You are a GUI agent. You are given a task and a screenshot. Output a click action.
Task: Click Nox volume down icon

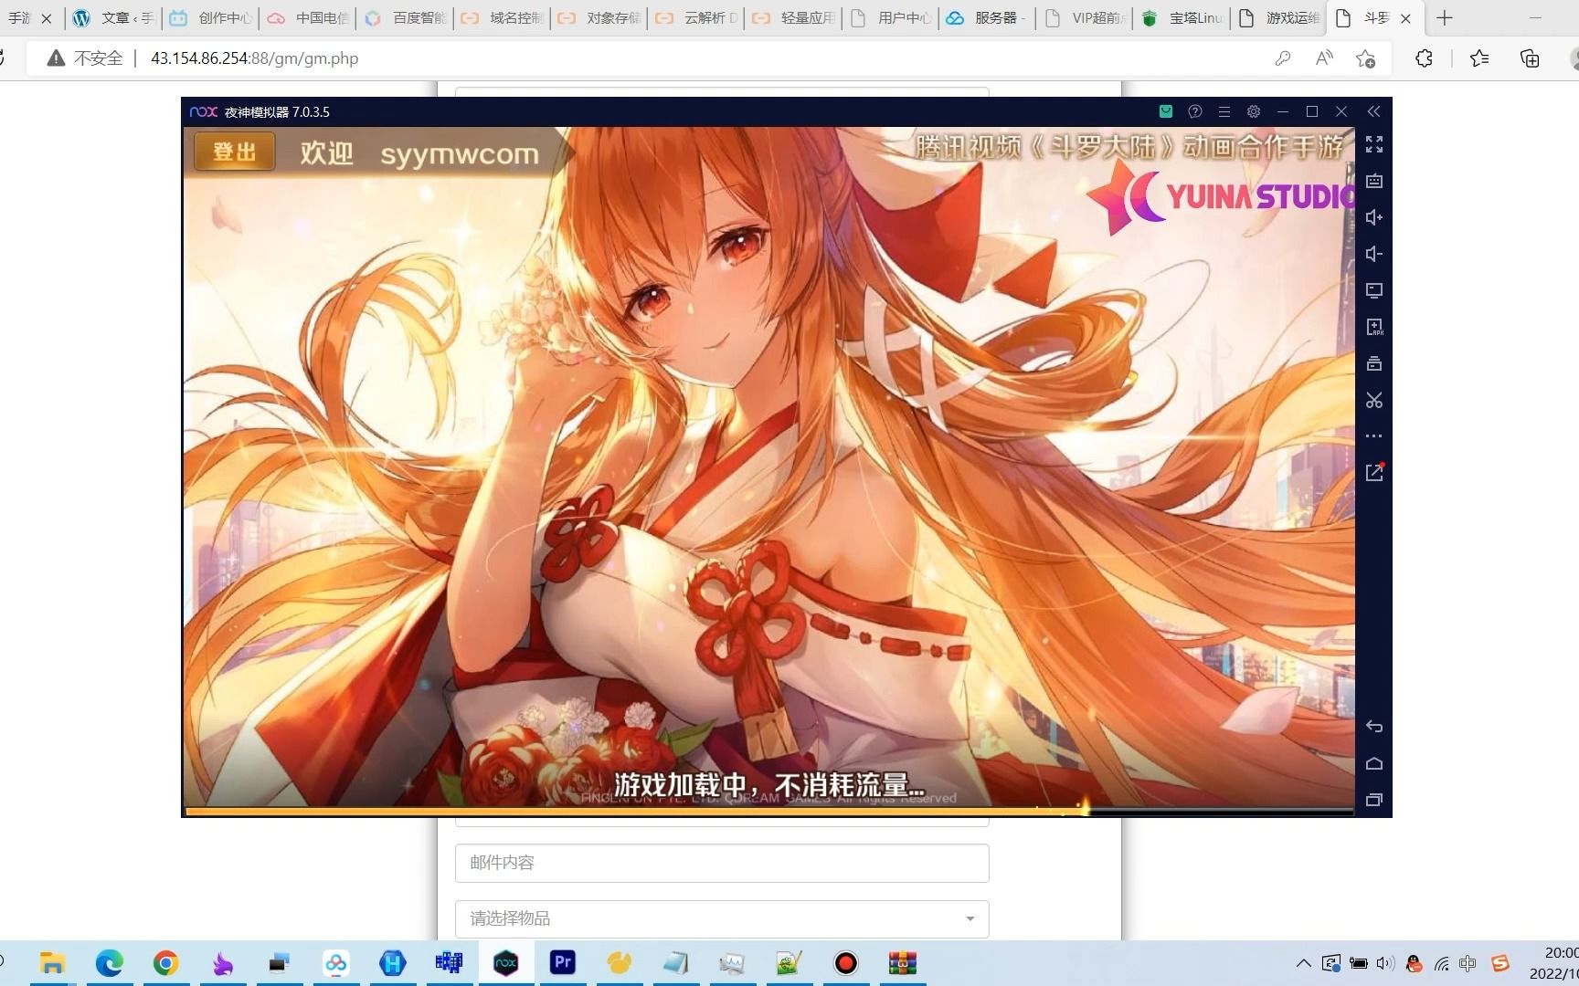click(1373, 254)
